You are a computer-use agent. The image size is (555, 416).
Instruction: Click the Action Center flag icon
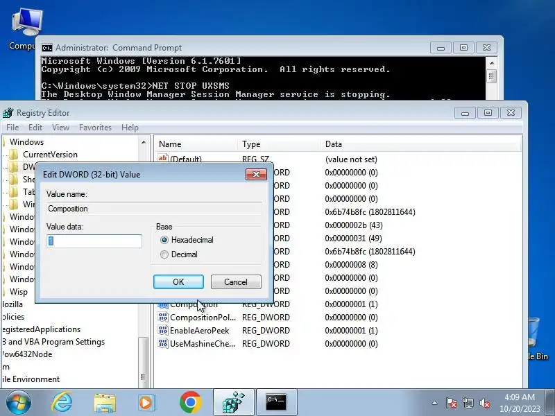451,403
